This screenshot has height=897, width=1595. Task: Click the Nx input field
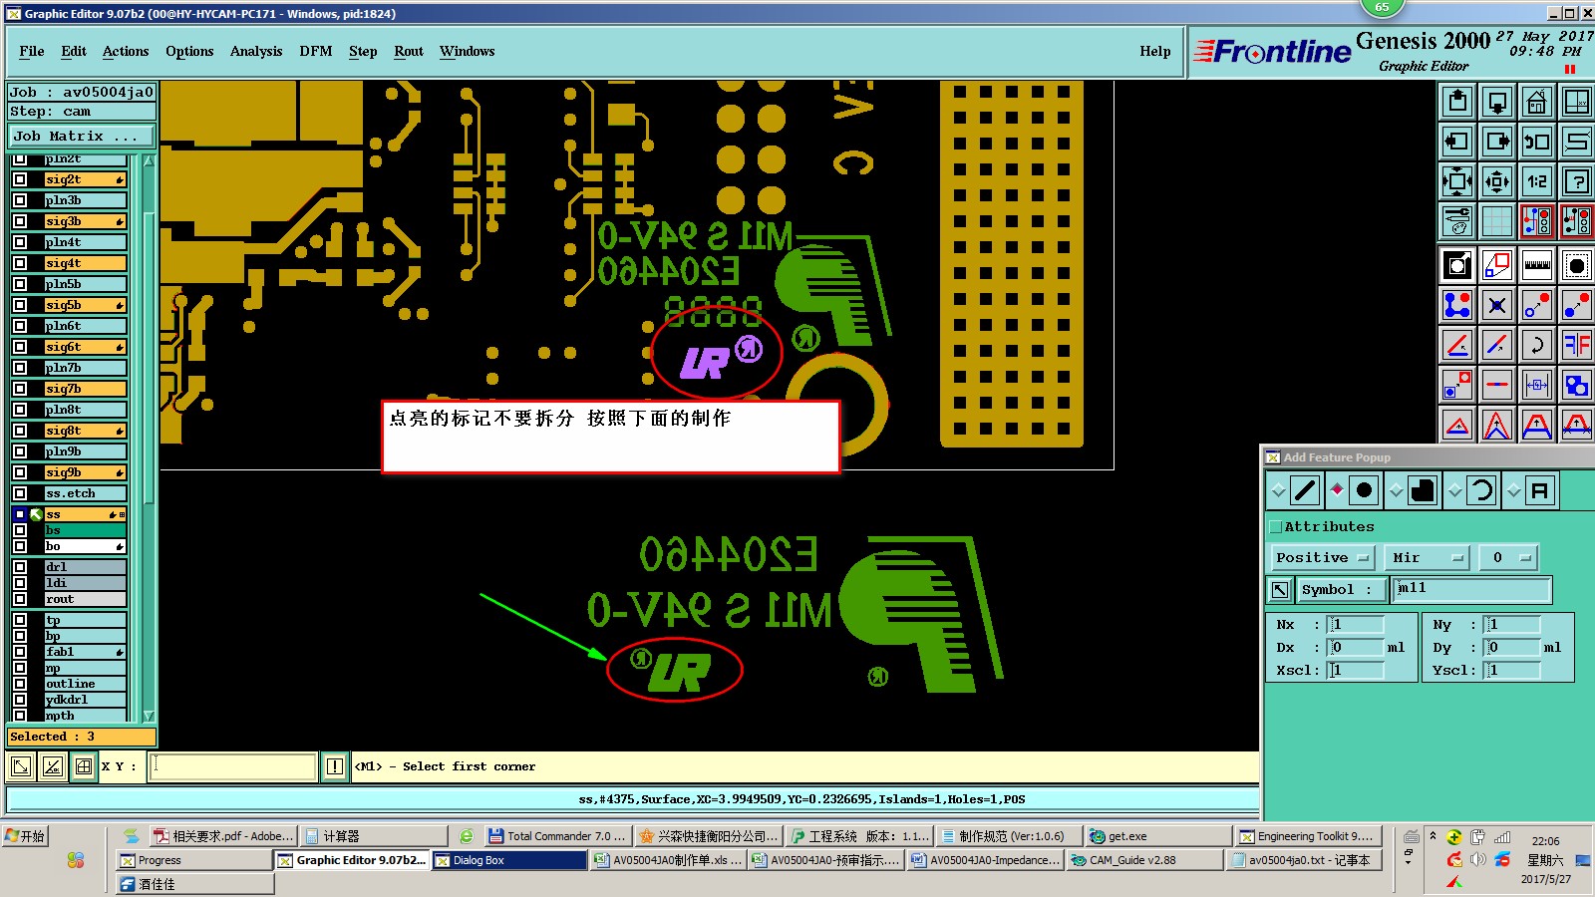pyautogui.click(x=1357, y=625)
